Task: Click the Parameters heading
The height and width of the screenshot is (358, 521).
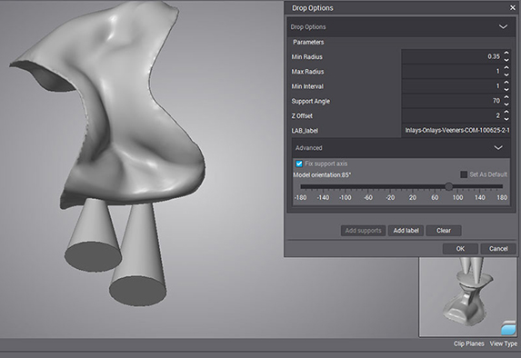Action: [308, 42]
